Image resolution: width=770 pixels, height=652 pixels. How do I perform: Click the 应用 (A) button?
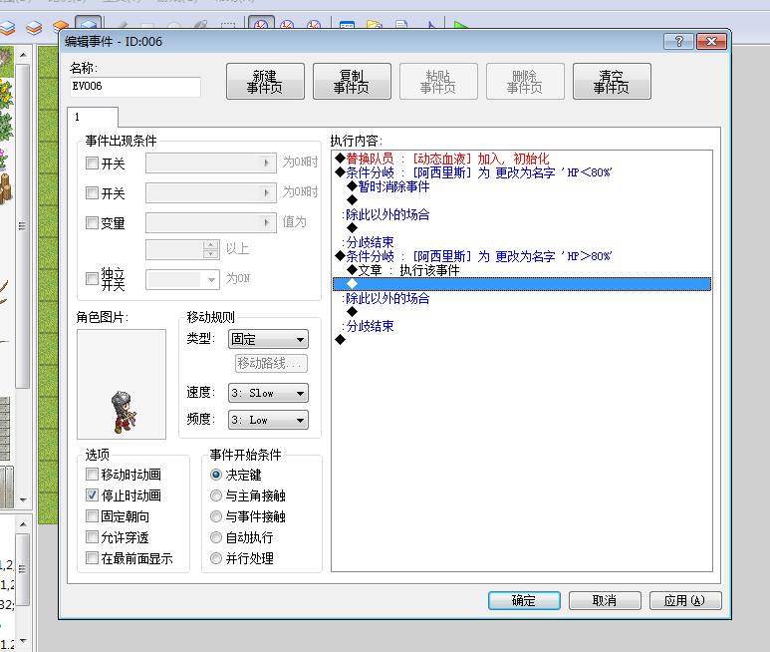[685, 600]
